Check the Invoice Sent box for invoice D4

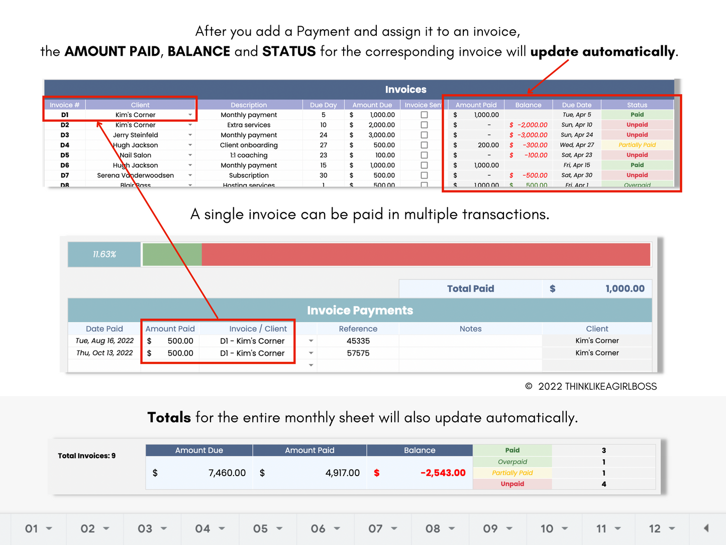tap(425, 145)
